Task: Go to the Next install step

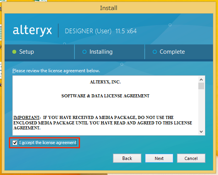Action: click(x=159, y=158)
